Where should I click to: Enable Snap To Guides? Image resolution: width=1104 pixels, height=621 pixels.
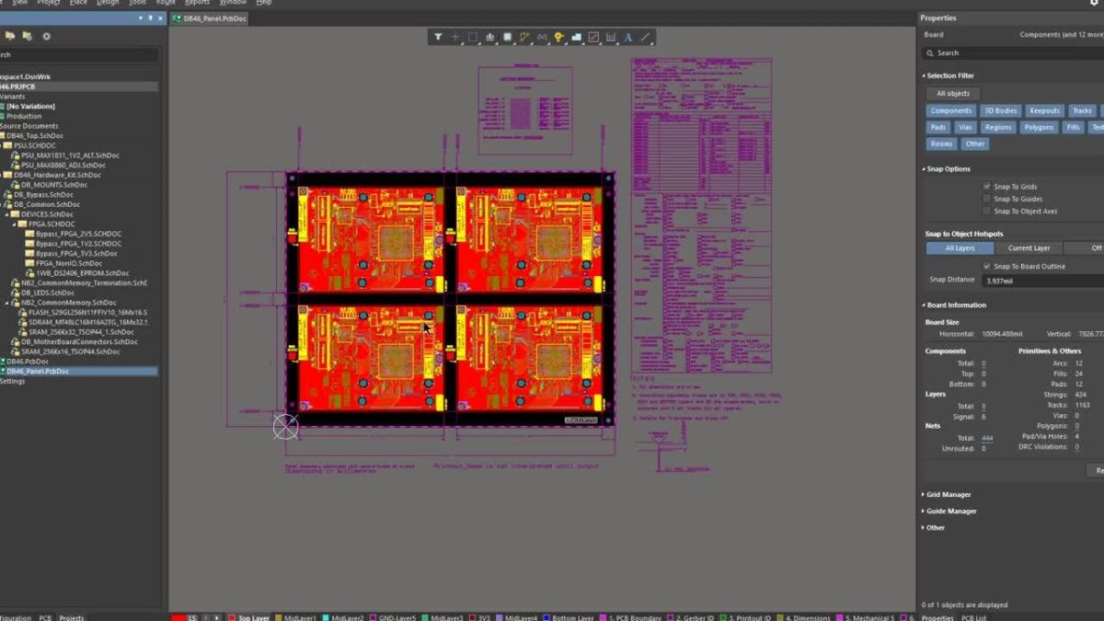[987, 198]
